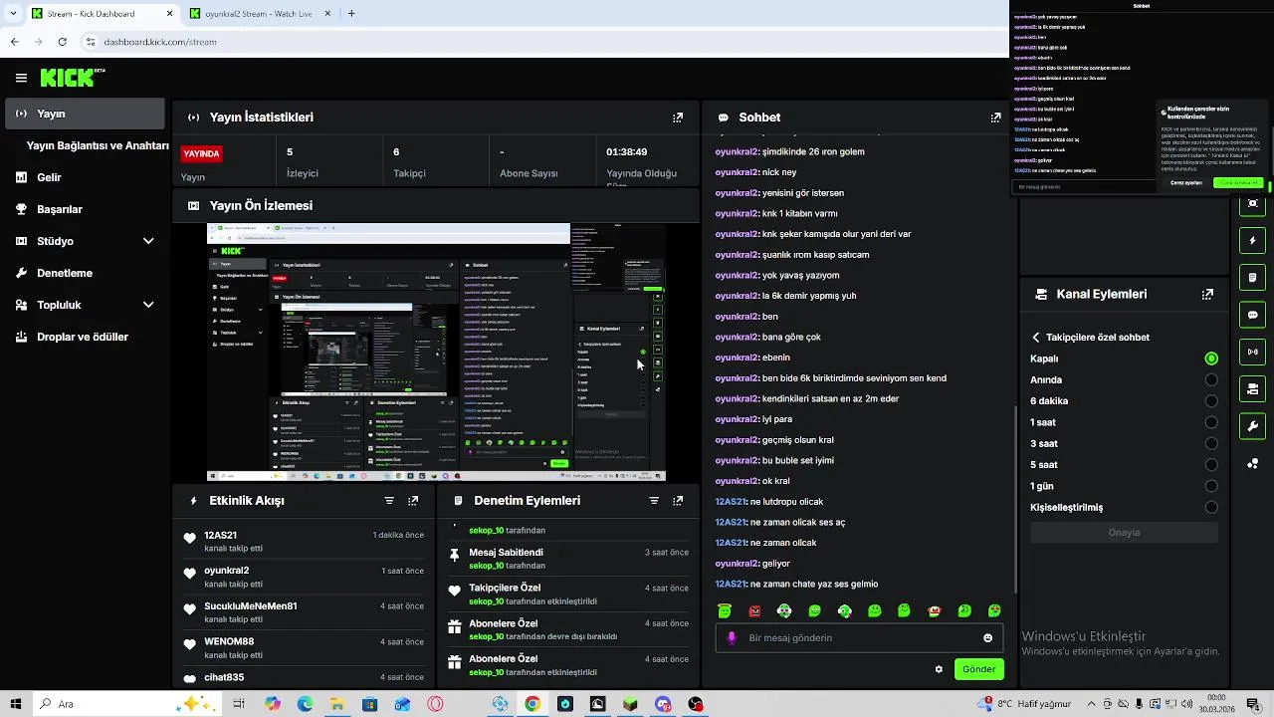Click the WENOM88 follower entry

click(303, 648)
